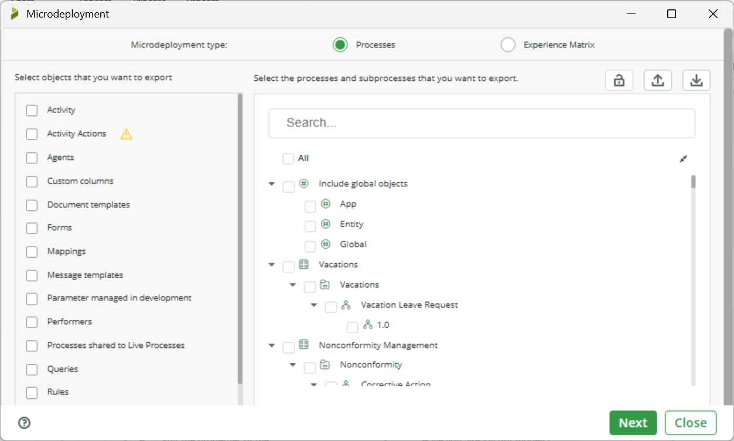Screen dimensions: 734x441
Task: Click into the Search field
Action: (x=482, y=123)
